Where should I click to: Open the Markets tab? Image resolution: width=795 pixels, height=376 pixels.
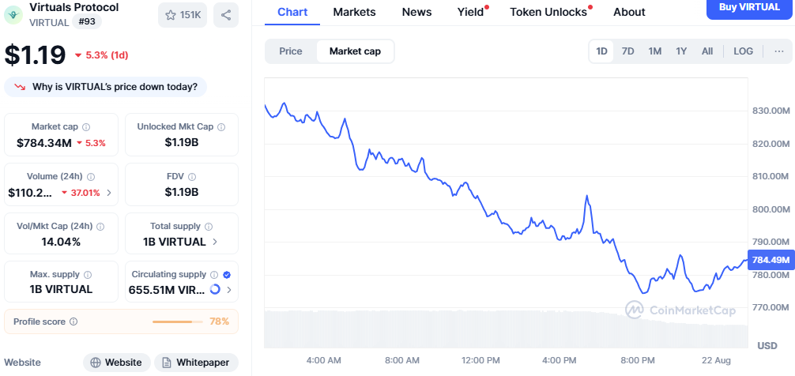354,12
